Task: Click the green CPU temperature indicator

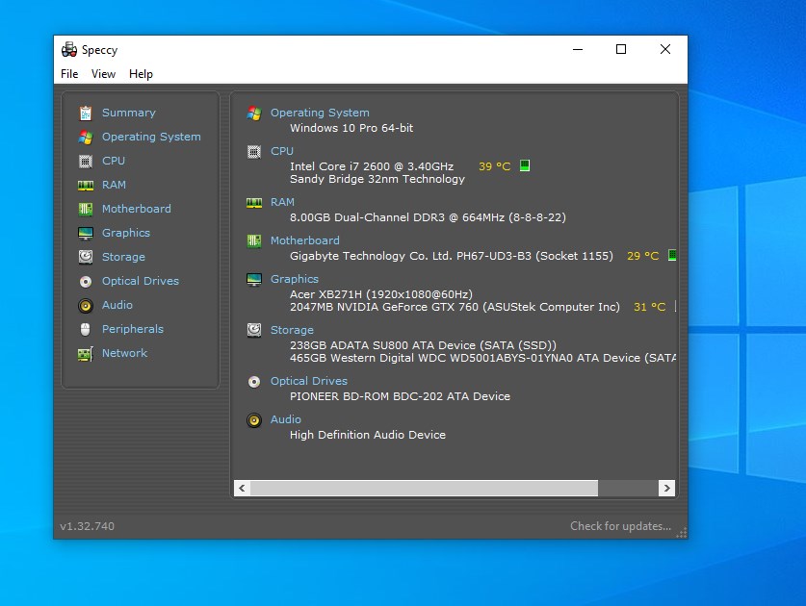Action: tap(524, 165)
